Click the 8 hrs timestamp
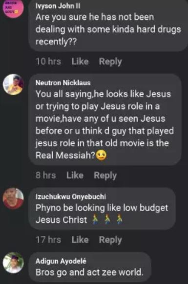 [46, 176]
